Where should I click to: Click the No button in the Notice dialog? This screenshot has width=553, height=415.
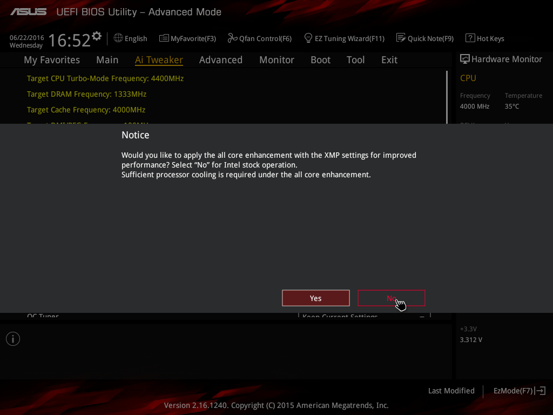click(391, 298)
